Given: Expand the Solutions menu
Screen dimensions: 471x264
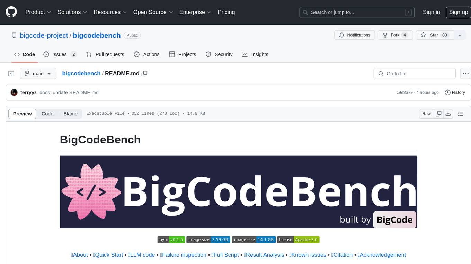Looking at the screenshot, I should (72, 12).
